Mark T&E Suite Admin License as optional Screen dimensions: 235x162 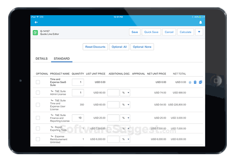38,92
